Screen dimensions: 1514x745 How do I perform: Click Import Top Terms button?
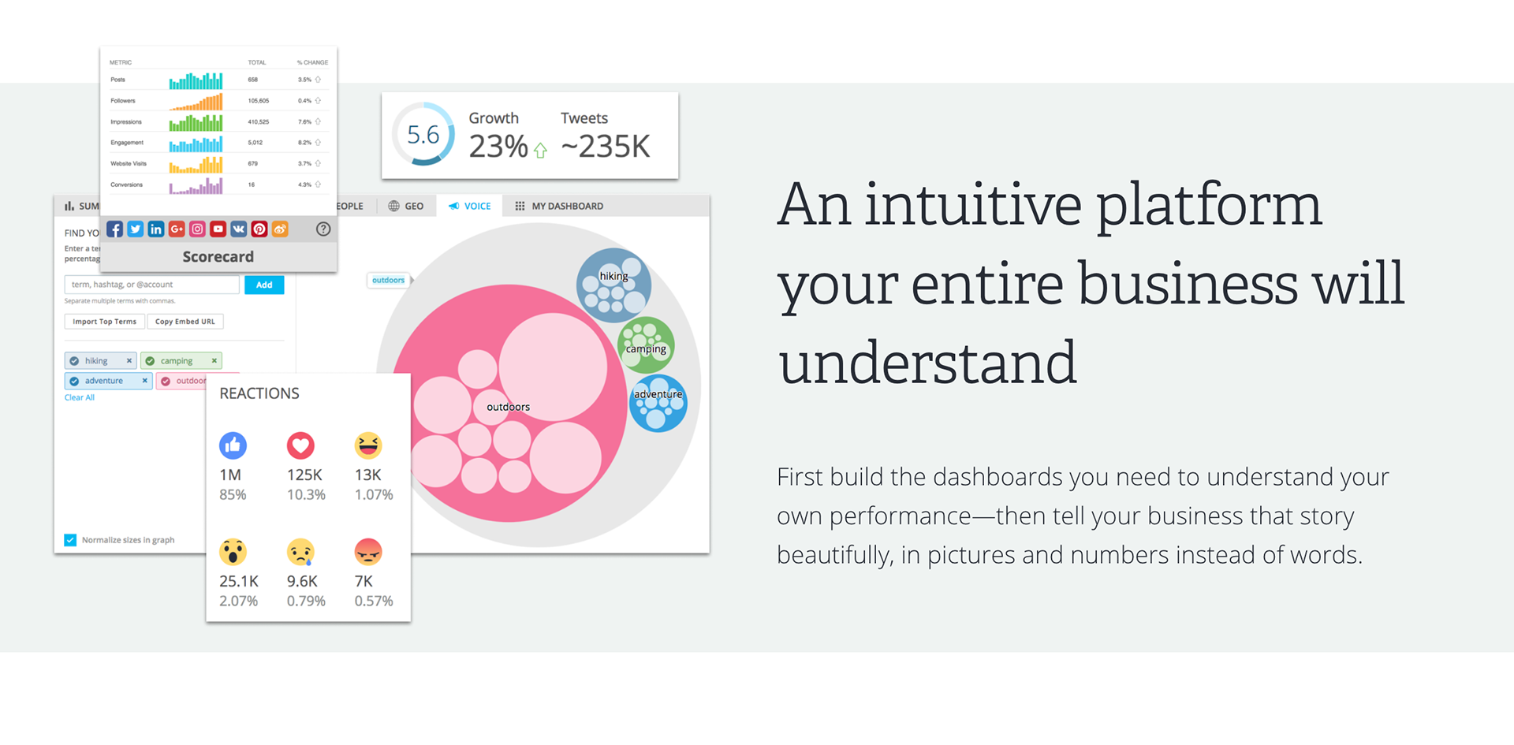point(104,322)
